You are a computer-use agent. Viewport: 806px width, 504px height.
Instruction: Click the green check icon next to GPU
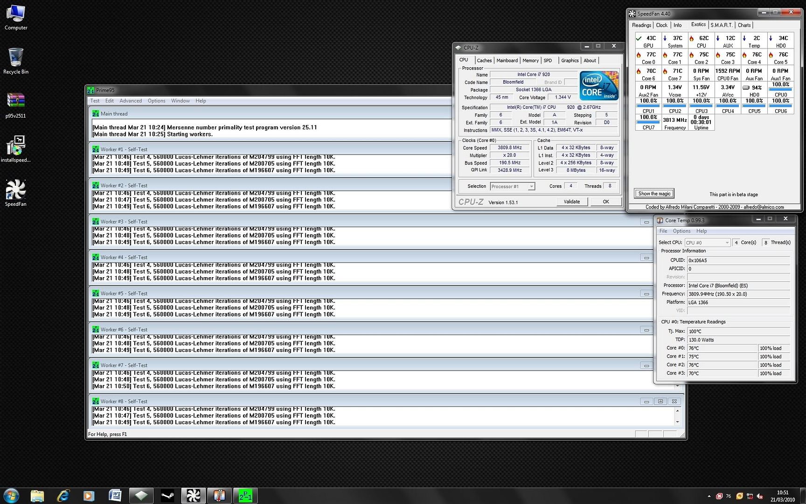[639, 38]
